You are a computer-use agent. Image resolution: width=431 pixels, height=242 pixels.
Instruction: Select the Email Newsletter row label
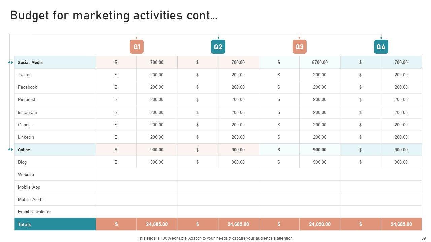(34, 212)
